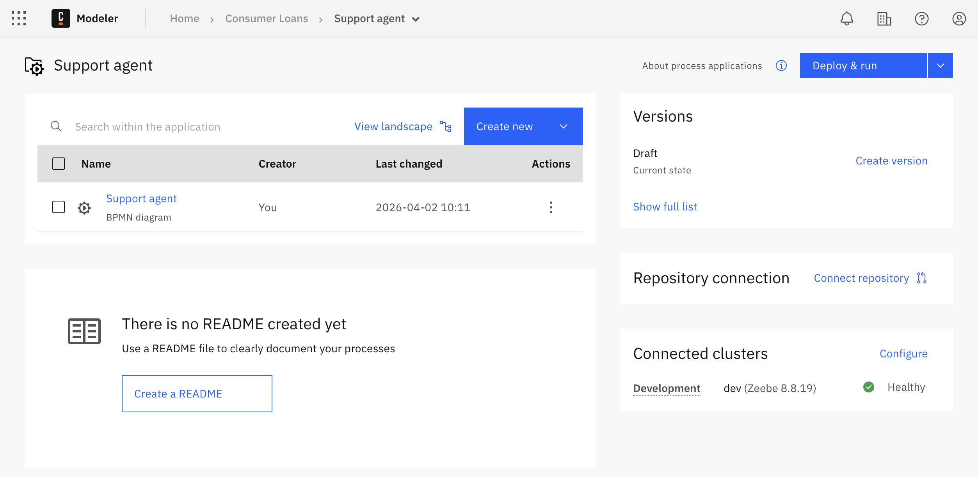Click the process applications info icon
The image size is (978, 477).
pyautogui.click(x=781, y=65)
